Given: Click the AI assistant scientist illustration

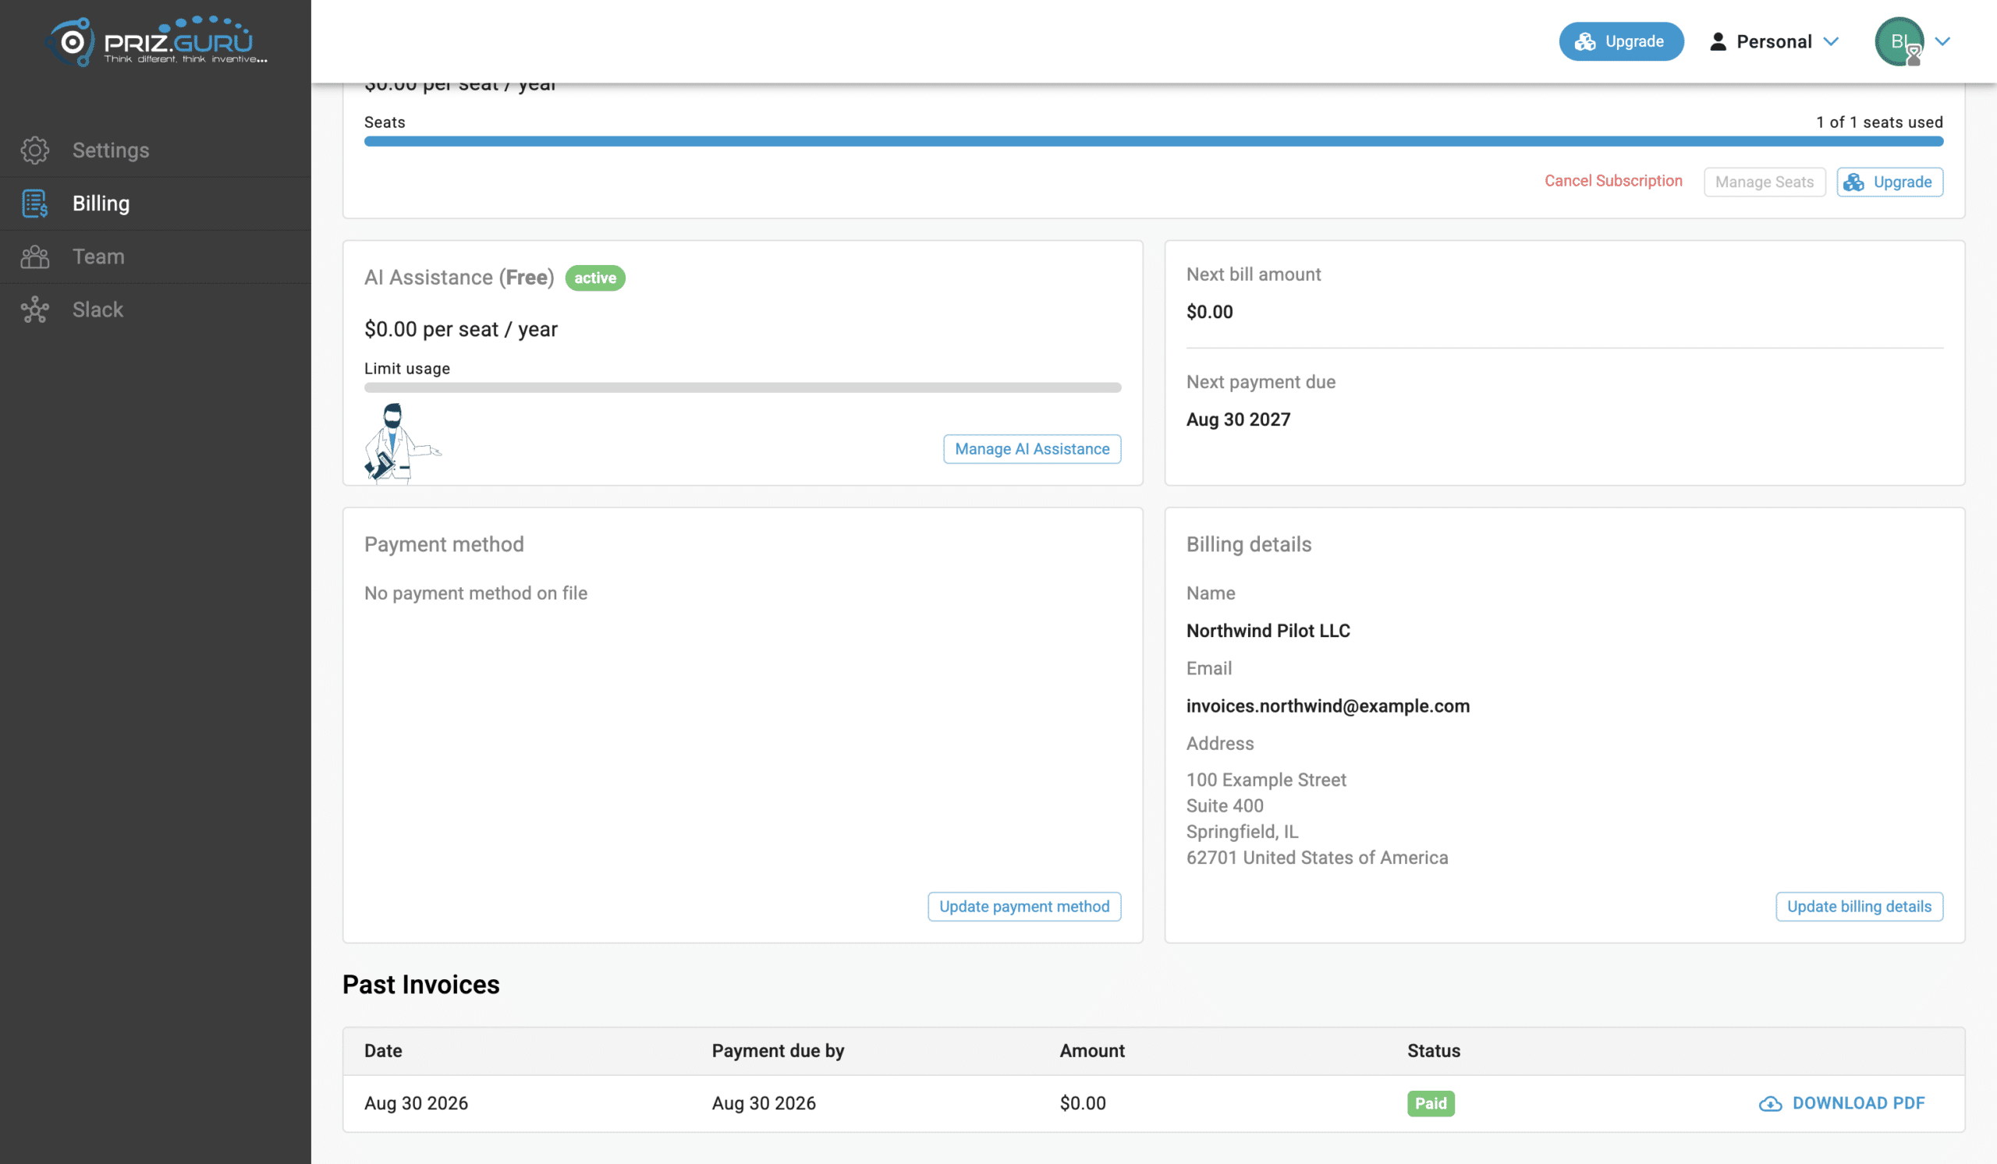Looking at the screenshot, I should click(402, 443).
